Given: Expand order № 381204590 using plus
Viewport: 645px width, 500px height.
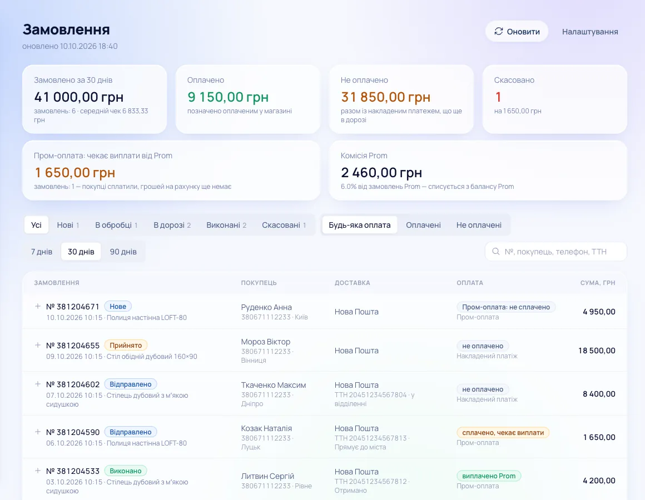Looking at the screenshot, I should coord(38,432).
